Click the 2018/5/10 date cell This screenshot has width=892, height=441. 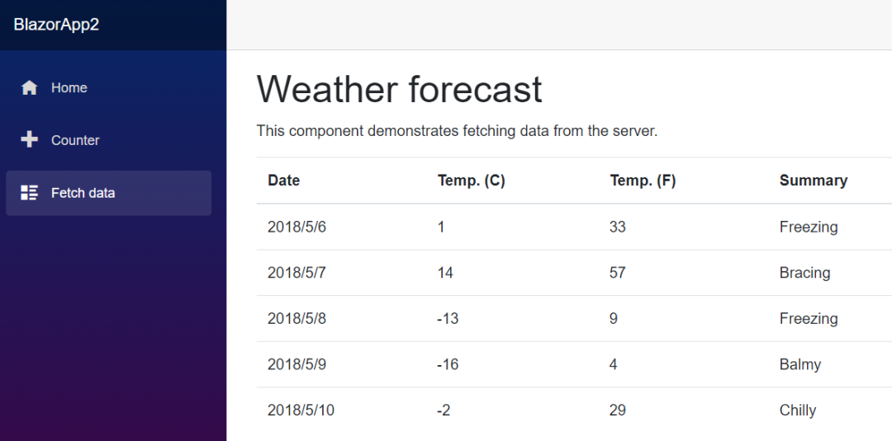tap(301, 411)
